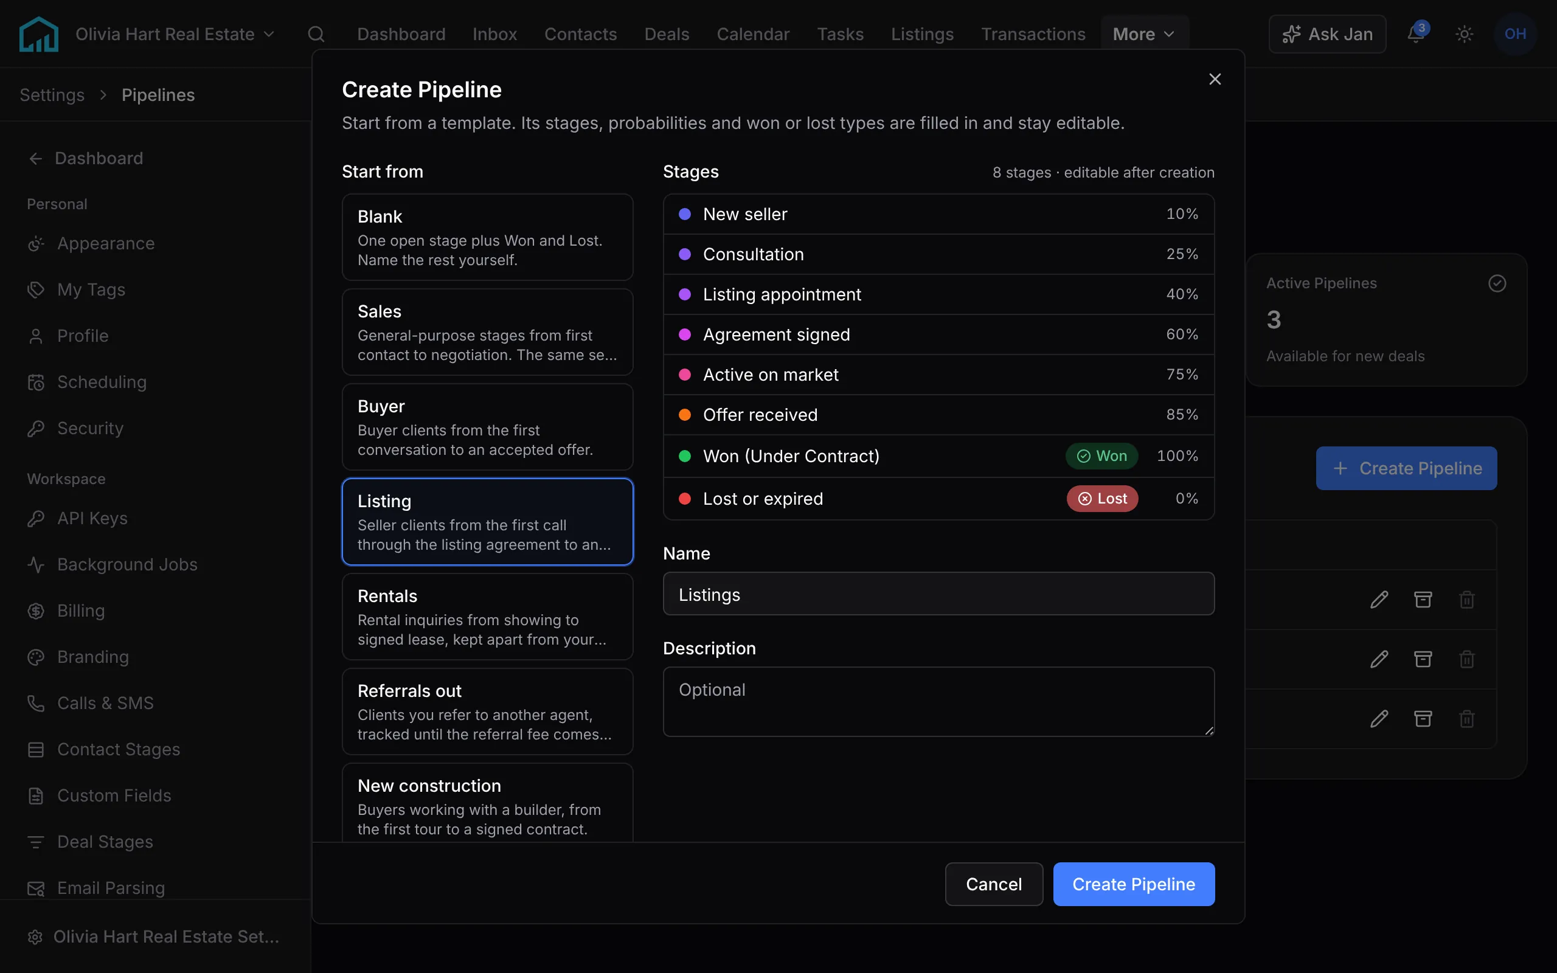Click the Scheduling calendar icon
The width and height of the screenshot is (1557, 973).
tap(36, 383)
